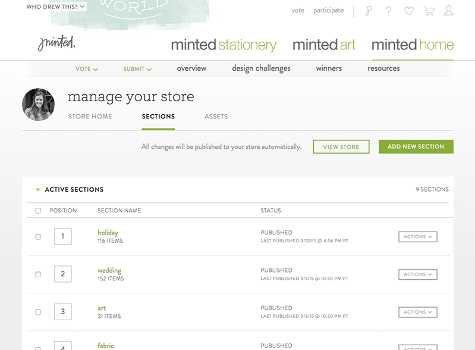Viewport: 475px width, 350px height.
Task: Click the Add New Section button
Action: 416,147
